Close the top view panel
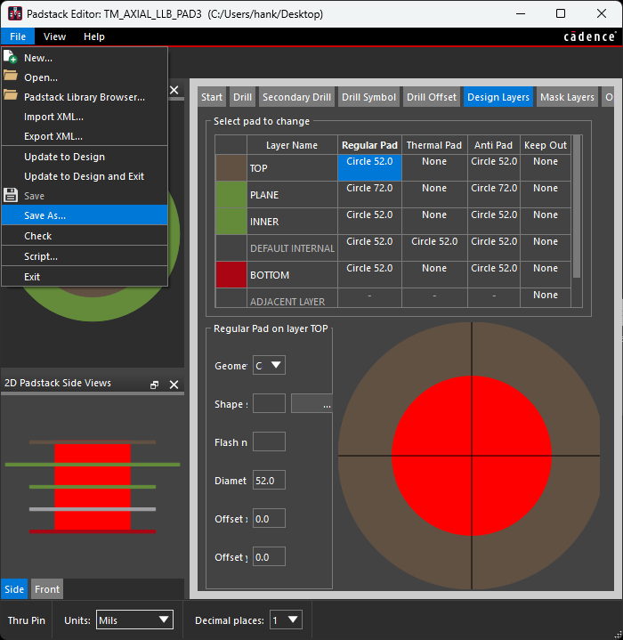 coord(174,90)
